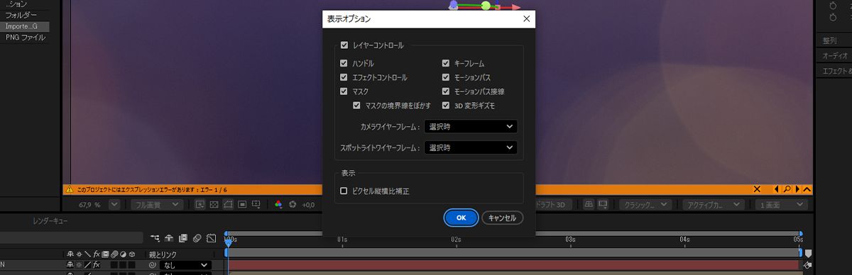Click the ドラフト 3D button

coord(554,205)
